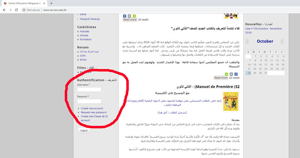
Task: Click the green share icon above 43 reads
Action: click(x=226, y=74)
